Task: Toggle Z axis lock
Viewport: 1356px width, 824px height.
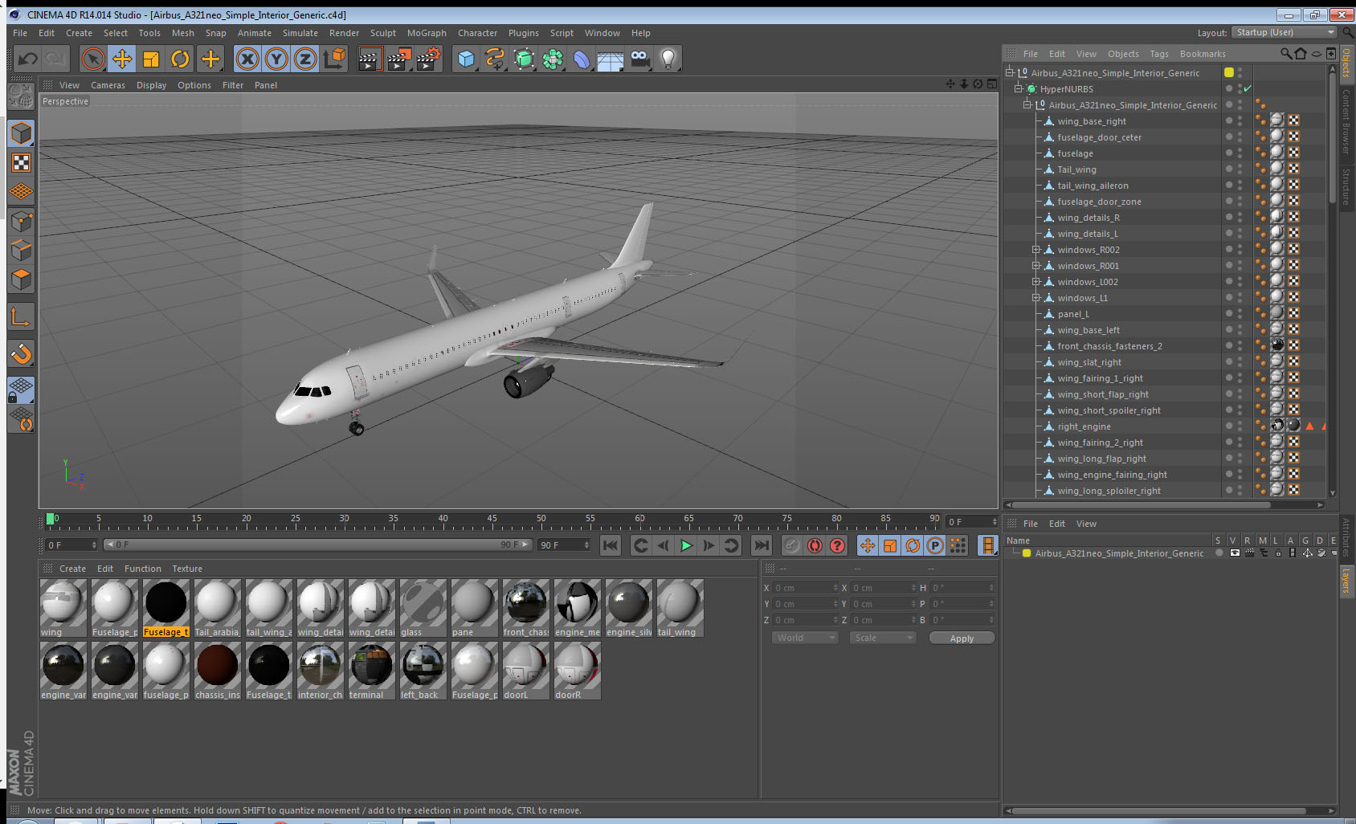Action: (305, 59)
